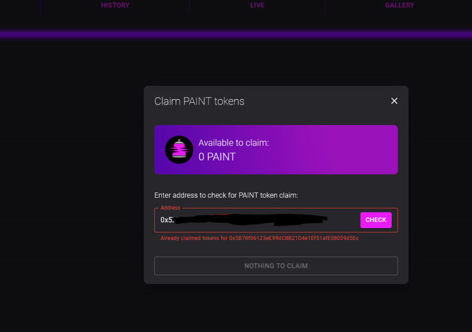Click the visible '0x5' address prefix
Viewport: 472px width, 332px height.
click(x=167, y=220)
